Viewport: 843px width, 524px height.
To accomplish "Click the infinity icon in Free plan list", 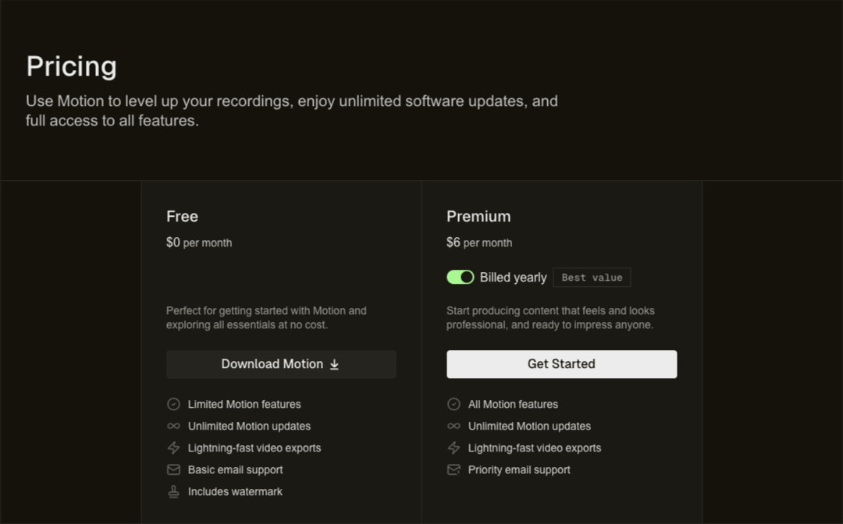I will coord(173,426).
